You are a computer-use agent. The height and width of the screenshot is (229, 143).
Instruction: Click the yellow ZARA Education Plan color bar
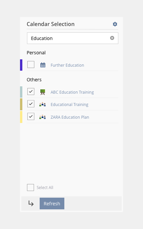pyautogui.click(x=21, y=117)
